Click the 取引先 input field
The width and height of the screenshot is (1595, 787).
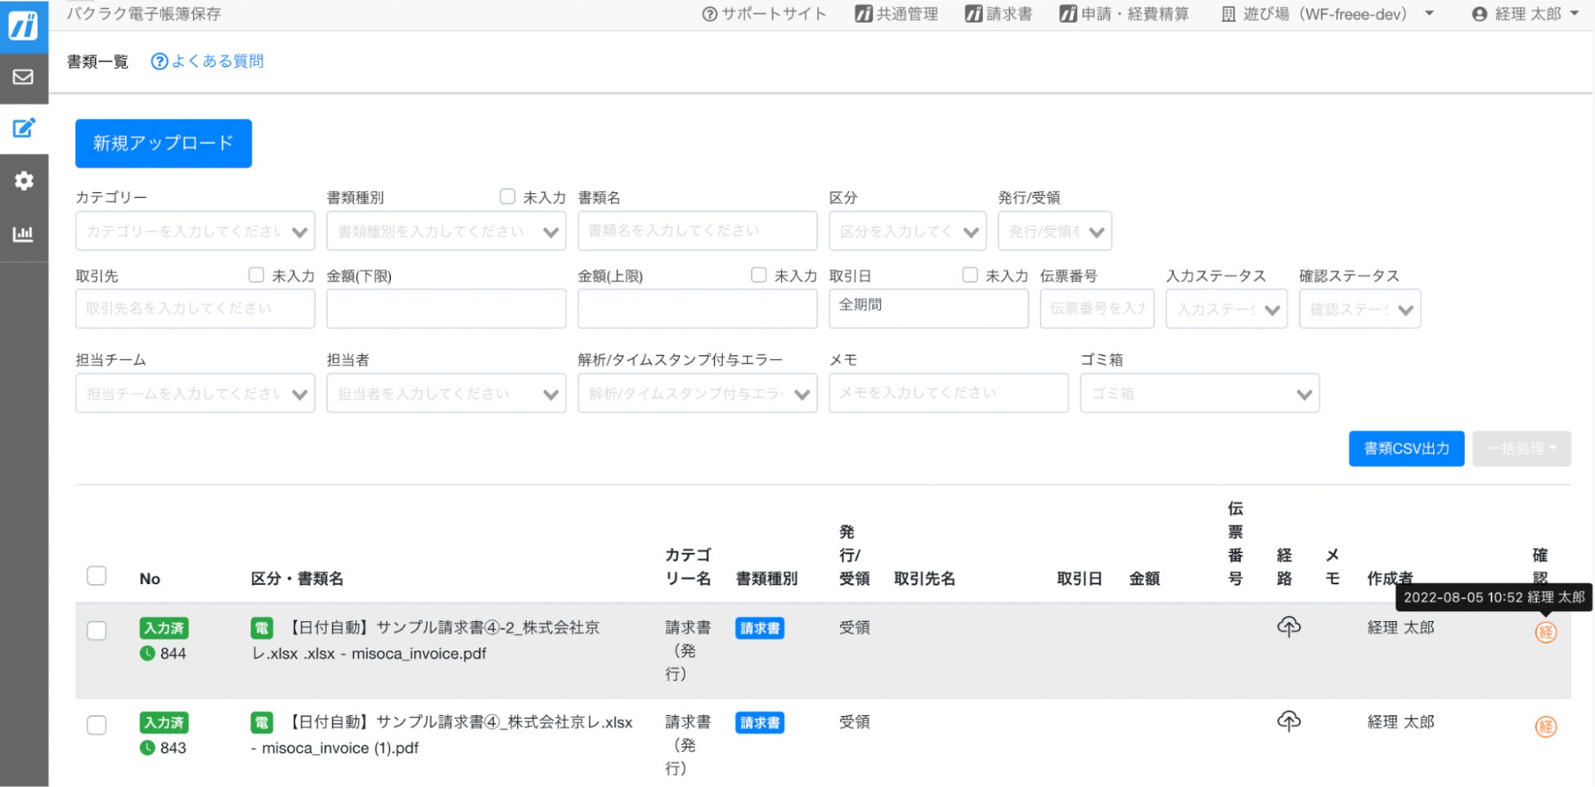coord(195,308)
